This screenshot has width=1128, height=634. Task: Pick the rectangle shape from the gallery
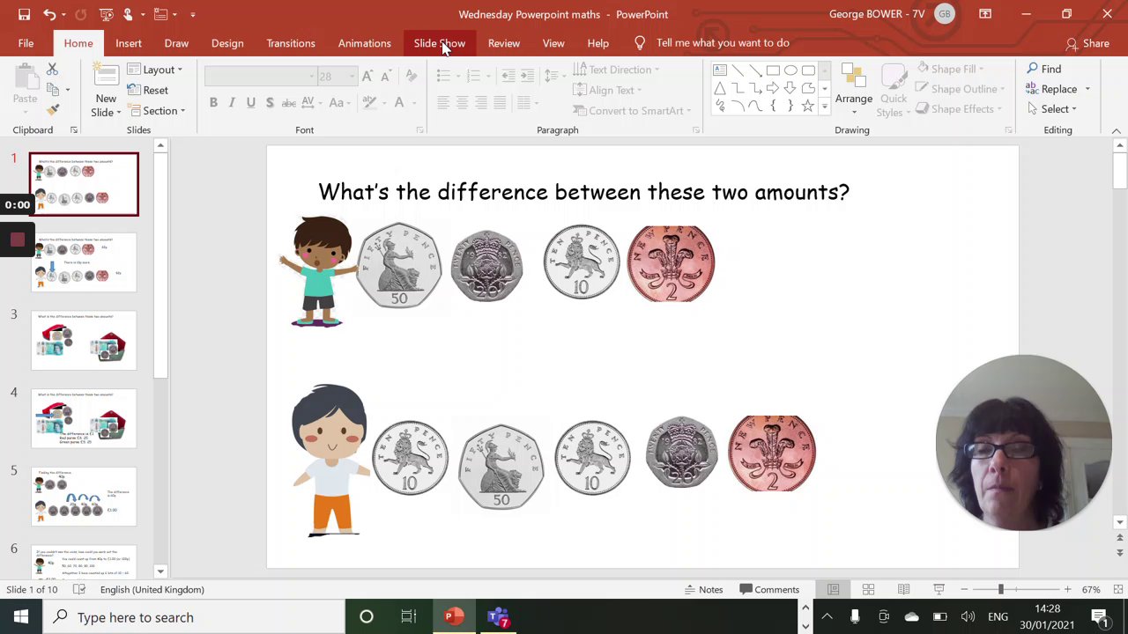pyautogui.click(x=773, y=70)
